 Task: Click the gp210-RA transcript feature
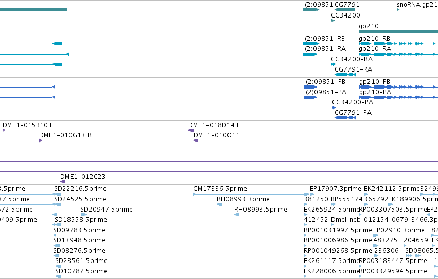398,54
